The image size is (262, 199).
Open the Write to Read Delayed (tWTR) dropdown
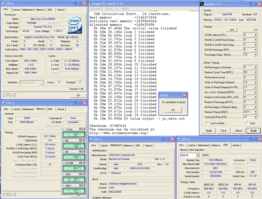255,87
